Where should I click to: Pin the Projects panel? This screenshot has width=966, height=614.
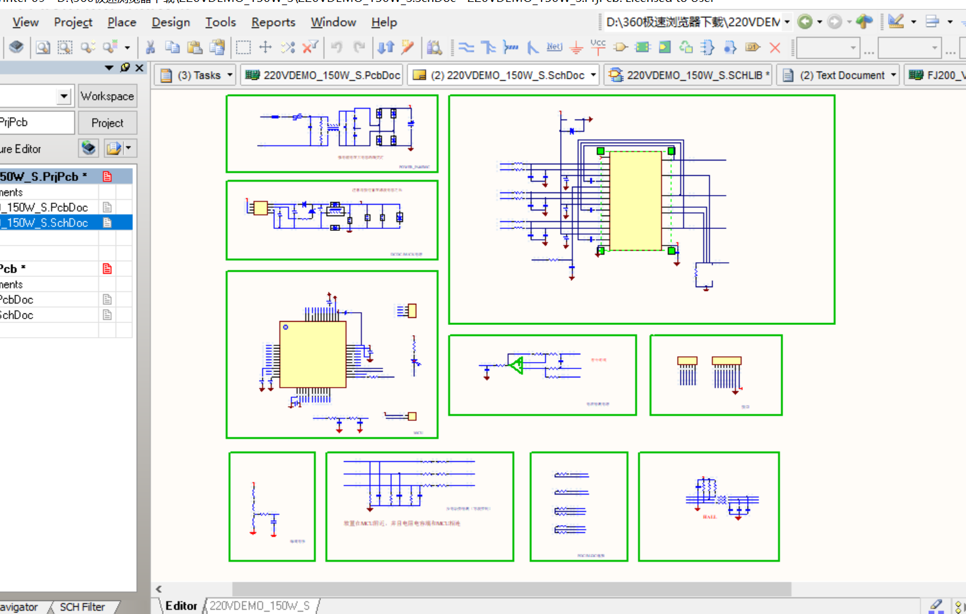(125, 67)
